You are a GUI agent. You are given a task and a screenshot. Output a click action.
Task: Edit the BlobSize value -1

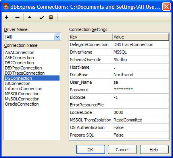141,97
